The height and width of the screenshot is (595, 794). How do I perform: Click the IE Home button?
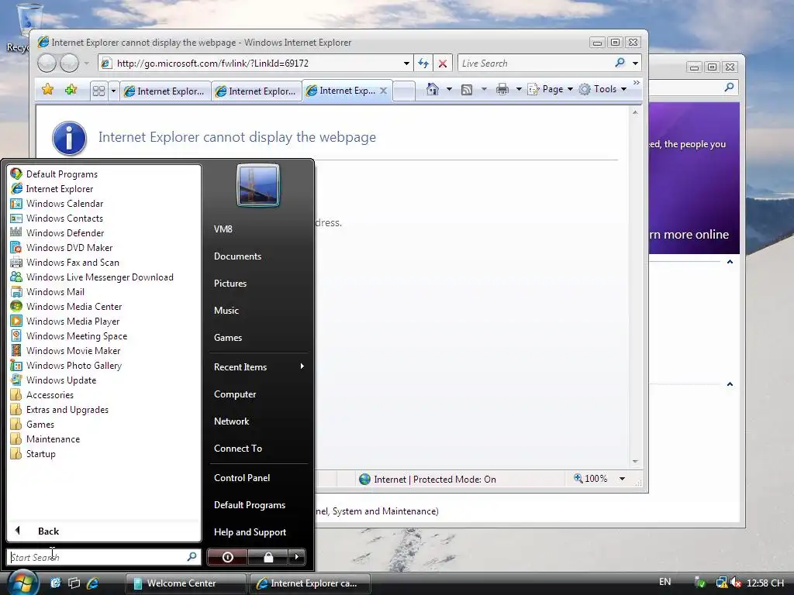[432, 89]
